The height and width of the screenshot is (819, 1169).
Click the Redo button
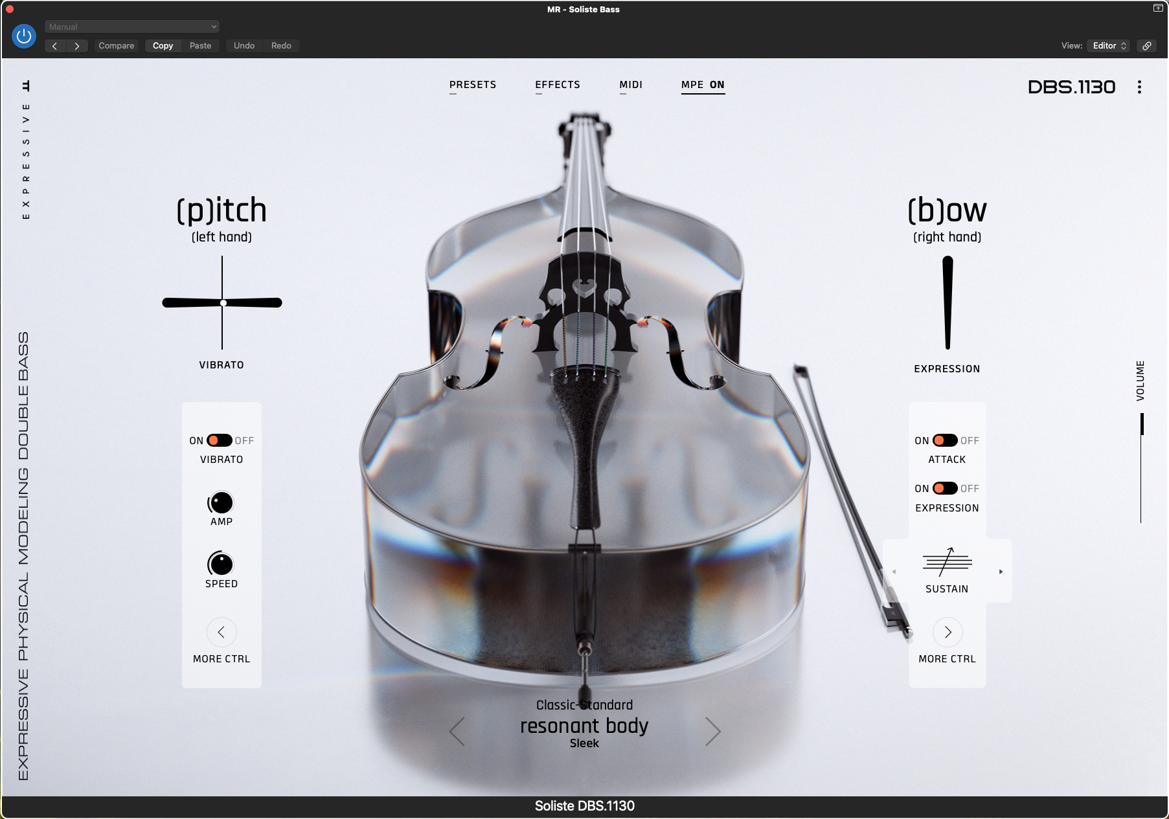click(281, 46)
